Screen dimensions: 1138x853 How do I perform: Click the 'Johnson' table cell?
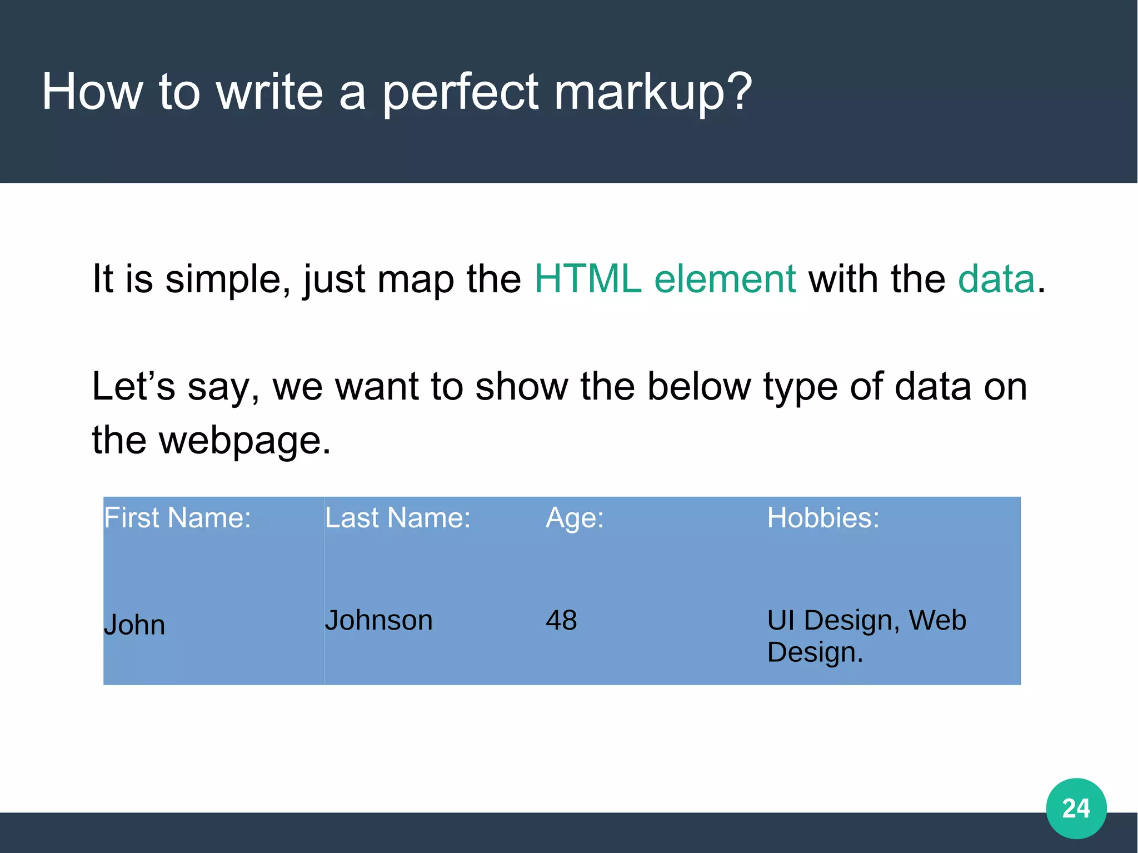click(435, 642)
